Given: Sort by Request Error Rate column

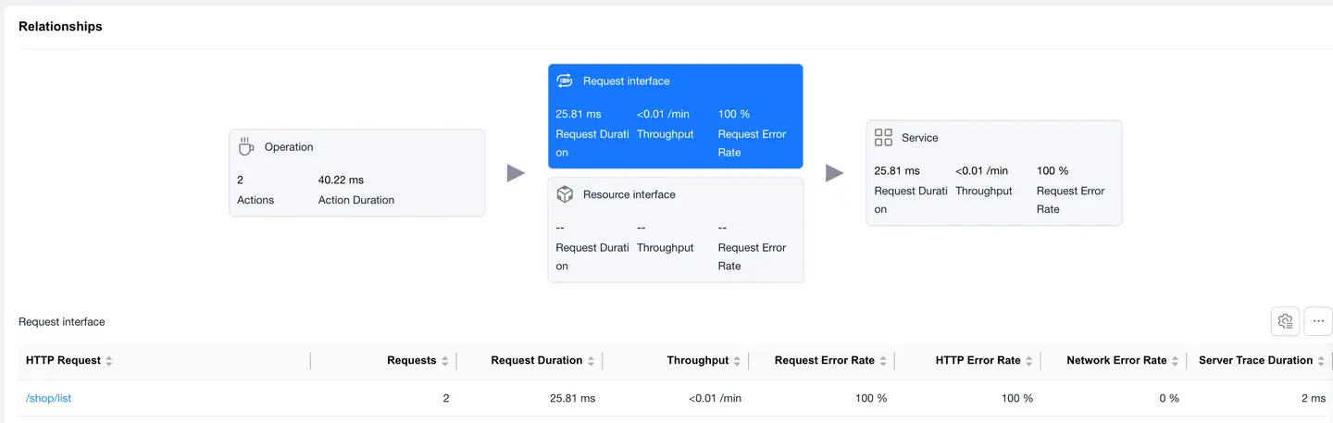Looking at the screenshot, I should (x=882, y=361).
